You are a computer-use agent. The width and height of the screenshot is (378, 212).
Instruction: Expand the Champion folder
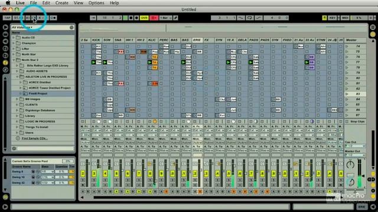tap(14, 43)
